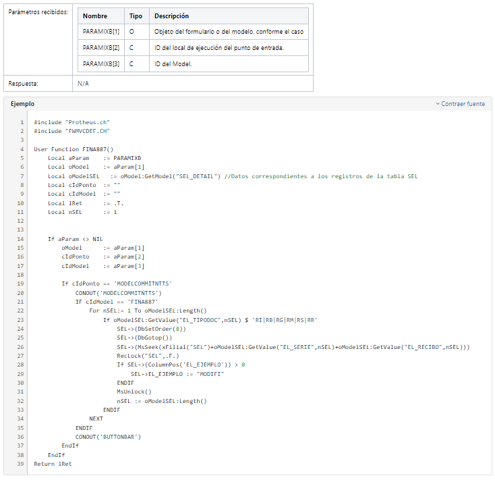
Task: Click the MsSeek xFilial code line
Action: point(293,347)
